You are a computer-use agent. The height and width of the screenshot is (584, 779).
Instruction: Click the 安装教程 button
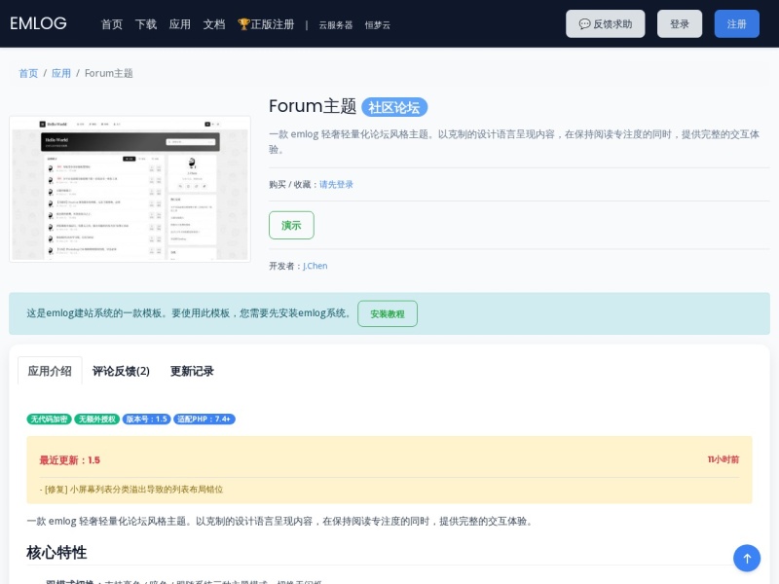tap(388, 313)
